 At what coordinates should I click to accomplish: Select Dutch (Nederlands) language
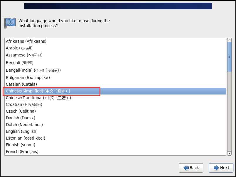point(115,125)
